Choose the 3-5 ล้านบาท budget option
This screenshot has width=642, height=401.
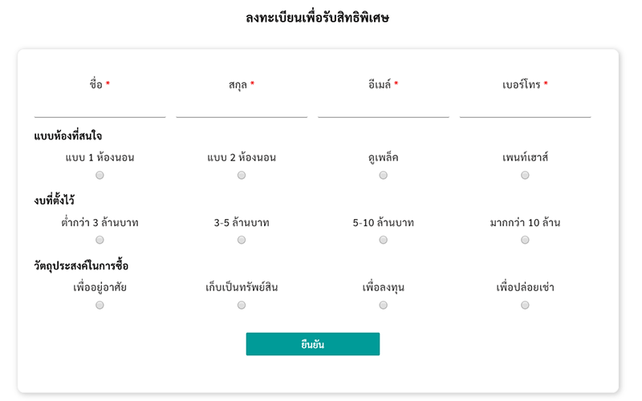pyautogui.click(x=242, y=240)
